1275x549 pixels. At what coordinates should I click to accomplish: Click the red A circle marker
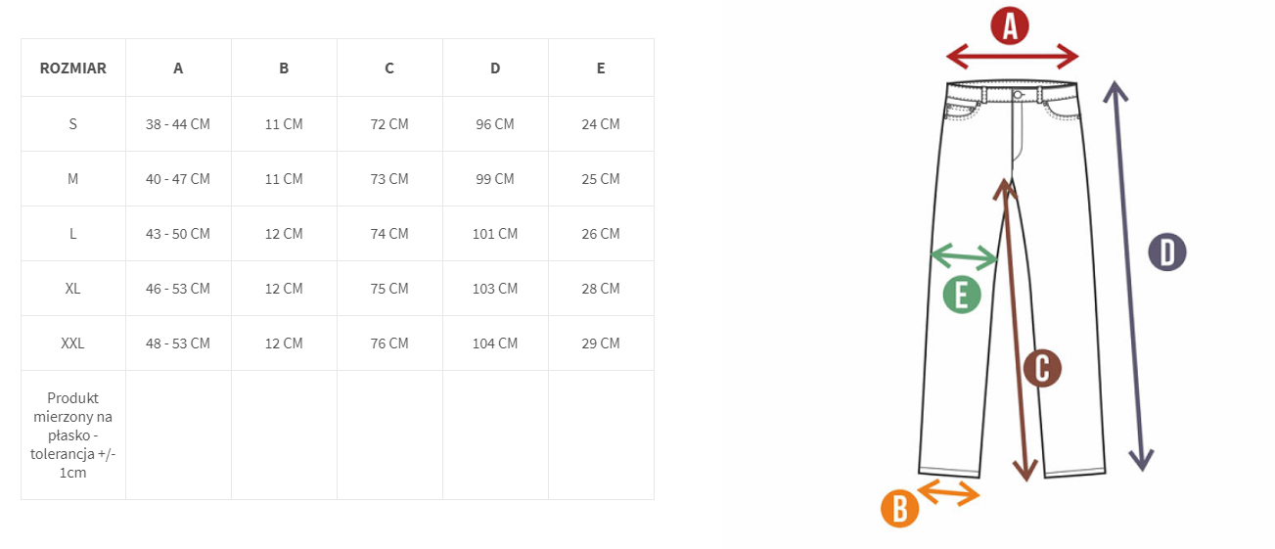1010,25
